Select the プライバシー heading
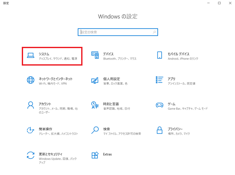235x175 pixels. coord(175,129)
